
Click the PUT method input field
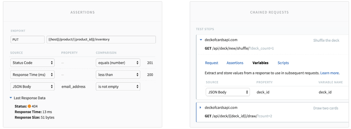(27, 40)
